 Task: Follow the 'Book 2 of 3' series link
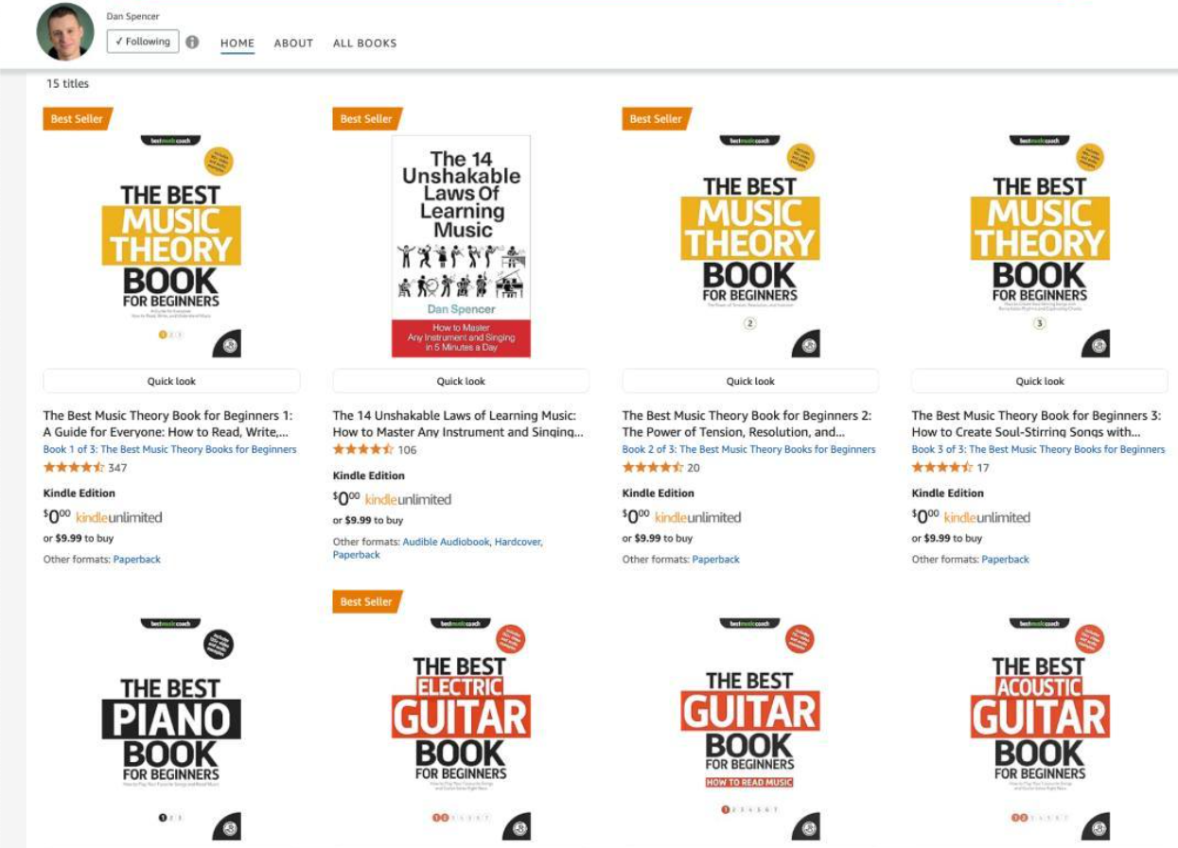748,449
